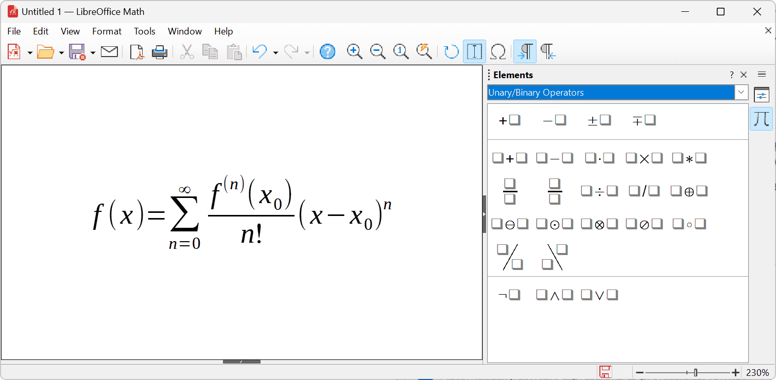Insert the circled times tensor element
The height and width of the screenshot is (380, 776).
(599, 224)
